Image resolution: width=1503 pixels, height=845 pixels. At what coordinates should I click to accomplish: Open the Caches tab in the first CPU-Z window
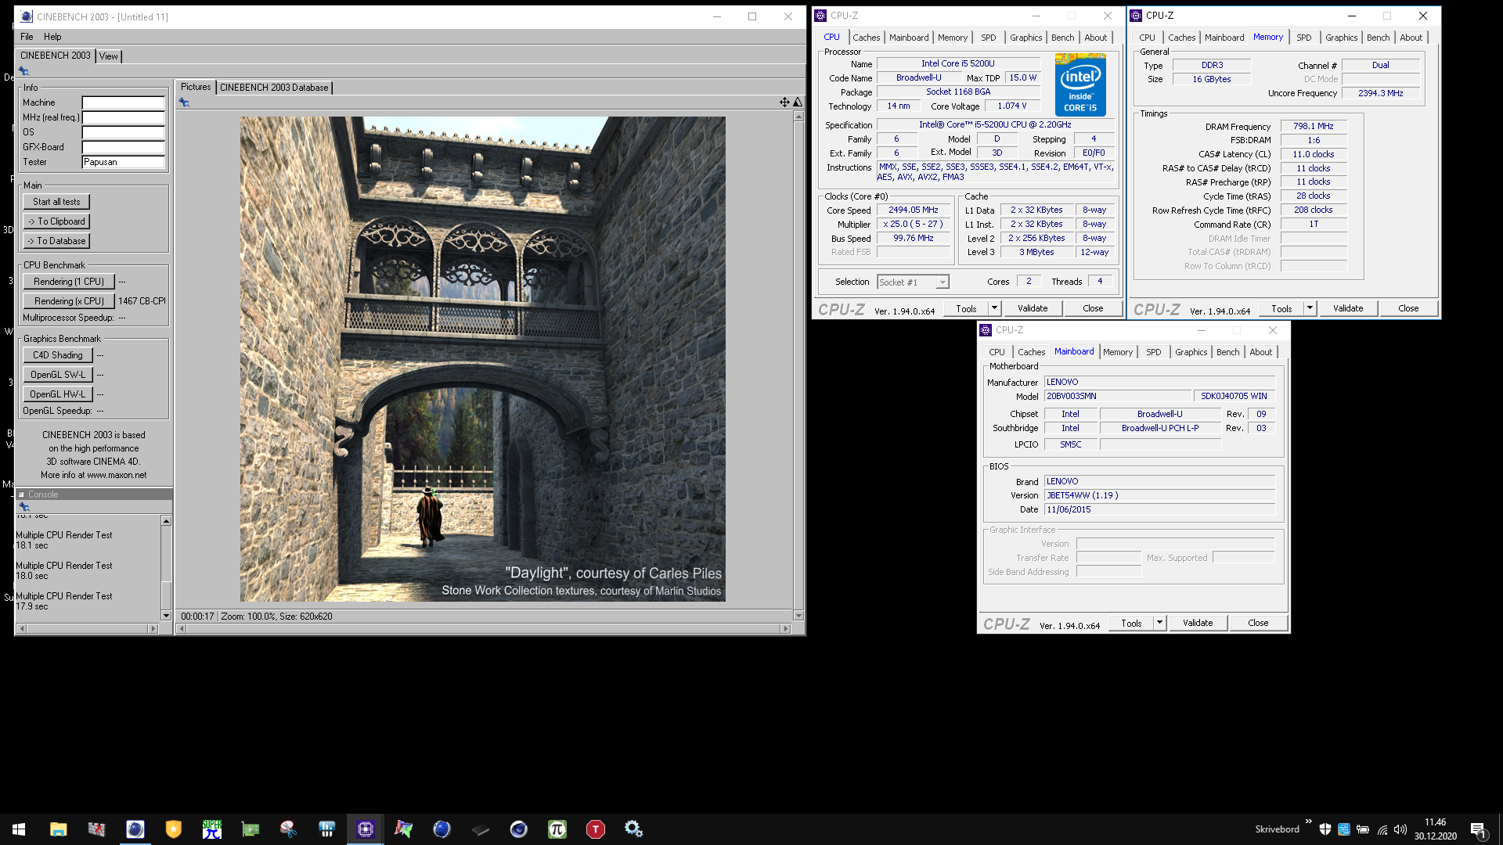(x=867, y=38)
